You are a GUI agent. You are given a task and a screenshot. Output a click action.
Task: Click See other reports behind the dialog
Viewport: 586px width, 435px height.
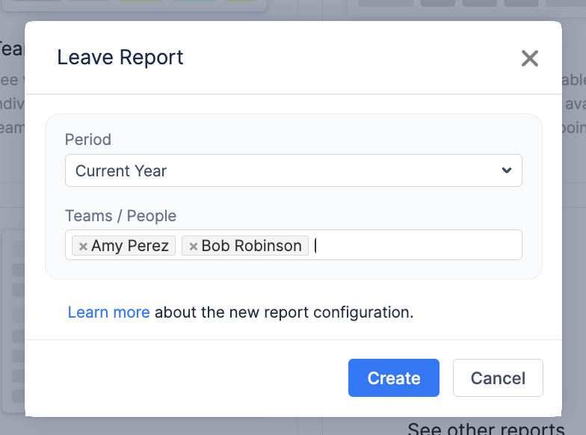486,428
